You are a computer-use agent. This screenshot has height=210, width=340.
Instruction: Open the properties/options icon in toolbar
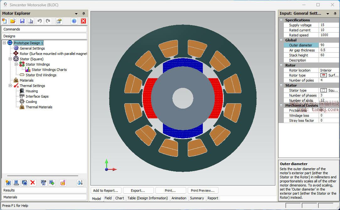[59, 21]
